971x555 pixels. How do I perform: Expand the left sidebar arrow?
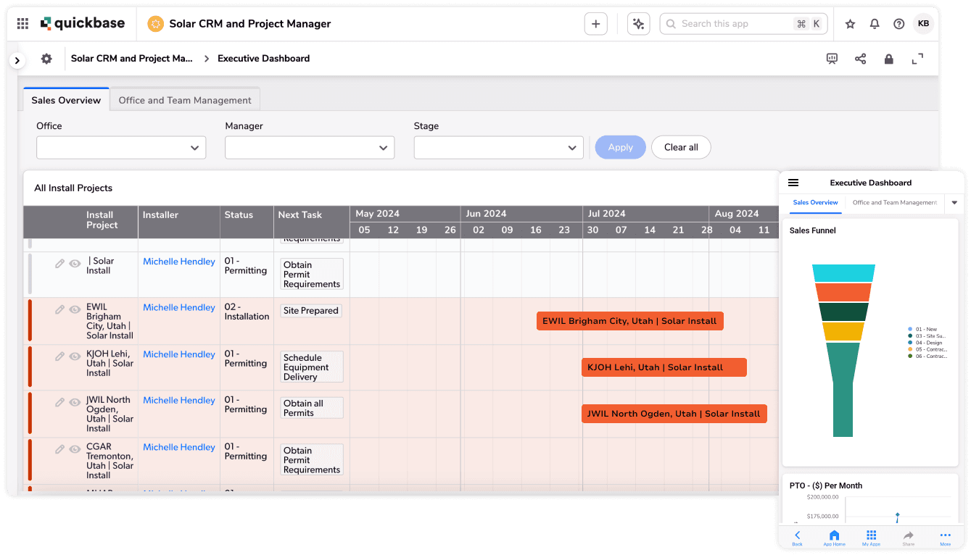17,61
